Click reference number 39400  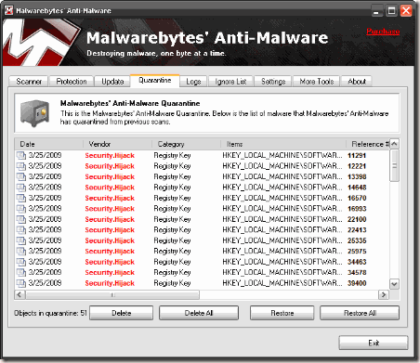pyautogui.click(x=357, y=283)
